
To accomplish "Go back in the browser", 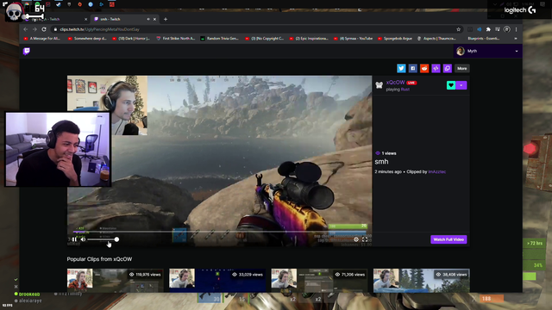I will (25, 29).
